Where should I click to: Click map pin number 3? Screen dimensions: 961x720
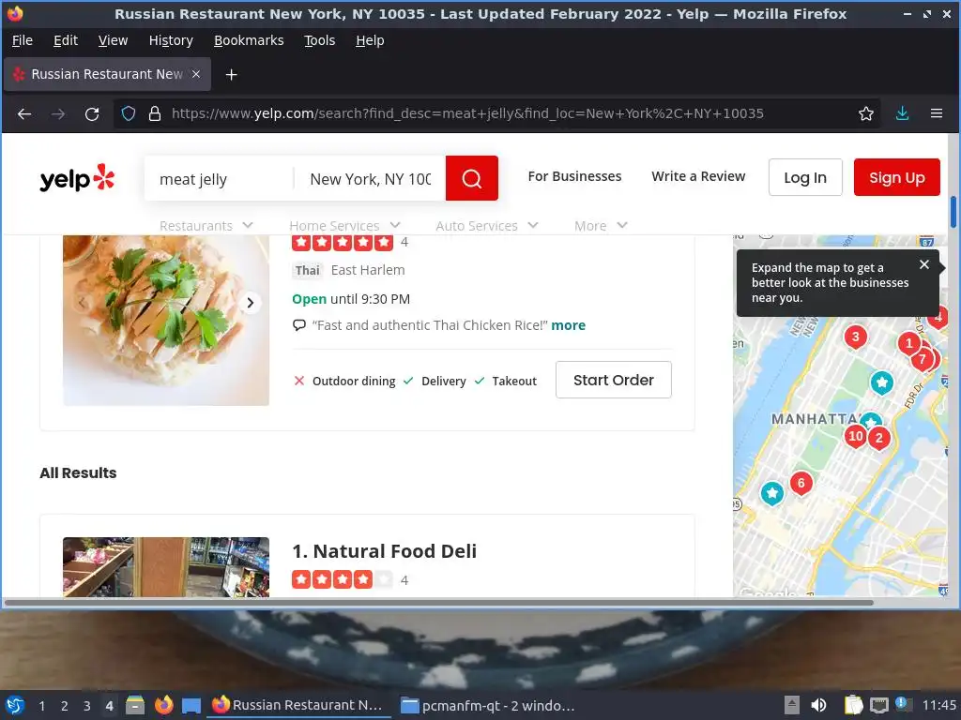pos(855,337)
